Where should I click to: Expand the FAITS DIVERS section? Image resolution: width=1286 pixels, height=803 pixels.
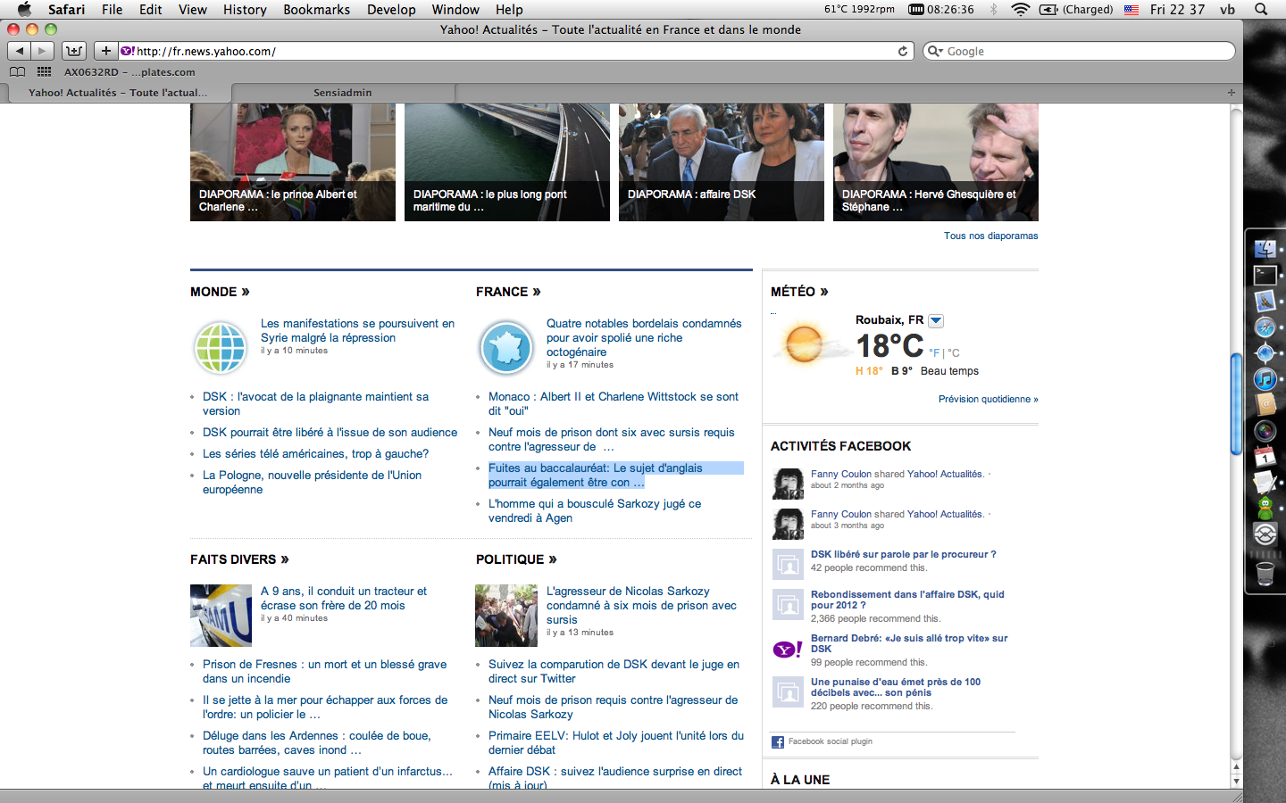pos(239,559)
